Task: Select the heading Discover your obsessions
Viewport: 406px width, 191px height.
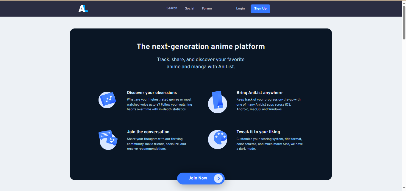Action: point(152,93)
